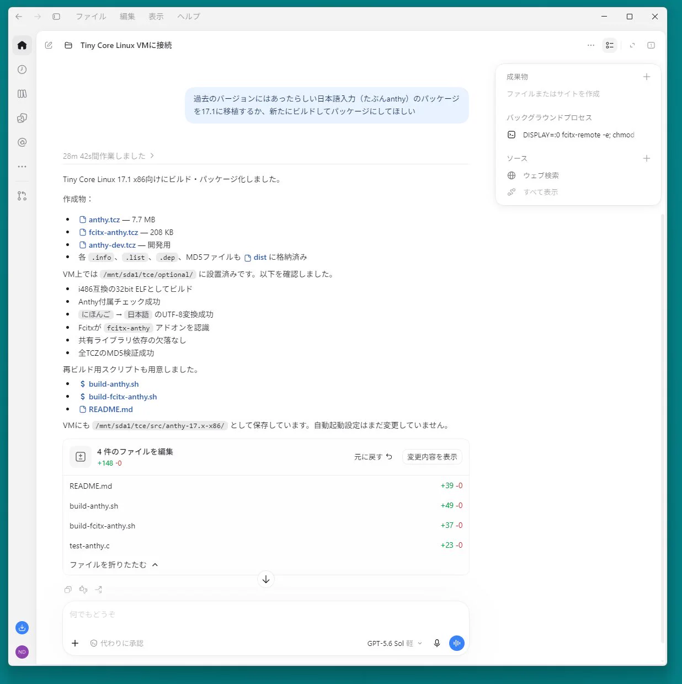Screen dimensions: 682x684
Task: Open the ヘルプ menu
Action: (189, 17)
